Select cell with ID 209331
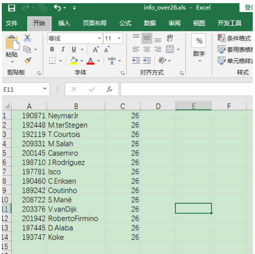Image resolution: width=255 pixels, height=254 pixels. click(x=29, y=144)
